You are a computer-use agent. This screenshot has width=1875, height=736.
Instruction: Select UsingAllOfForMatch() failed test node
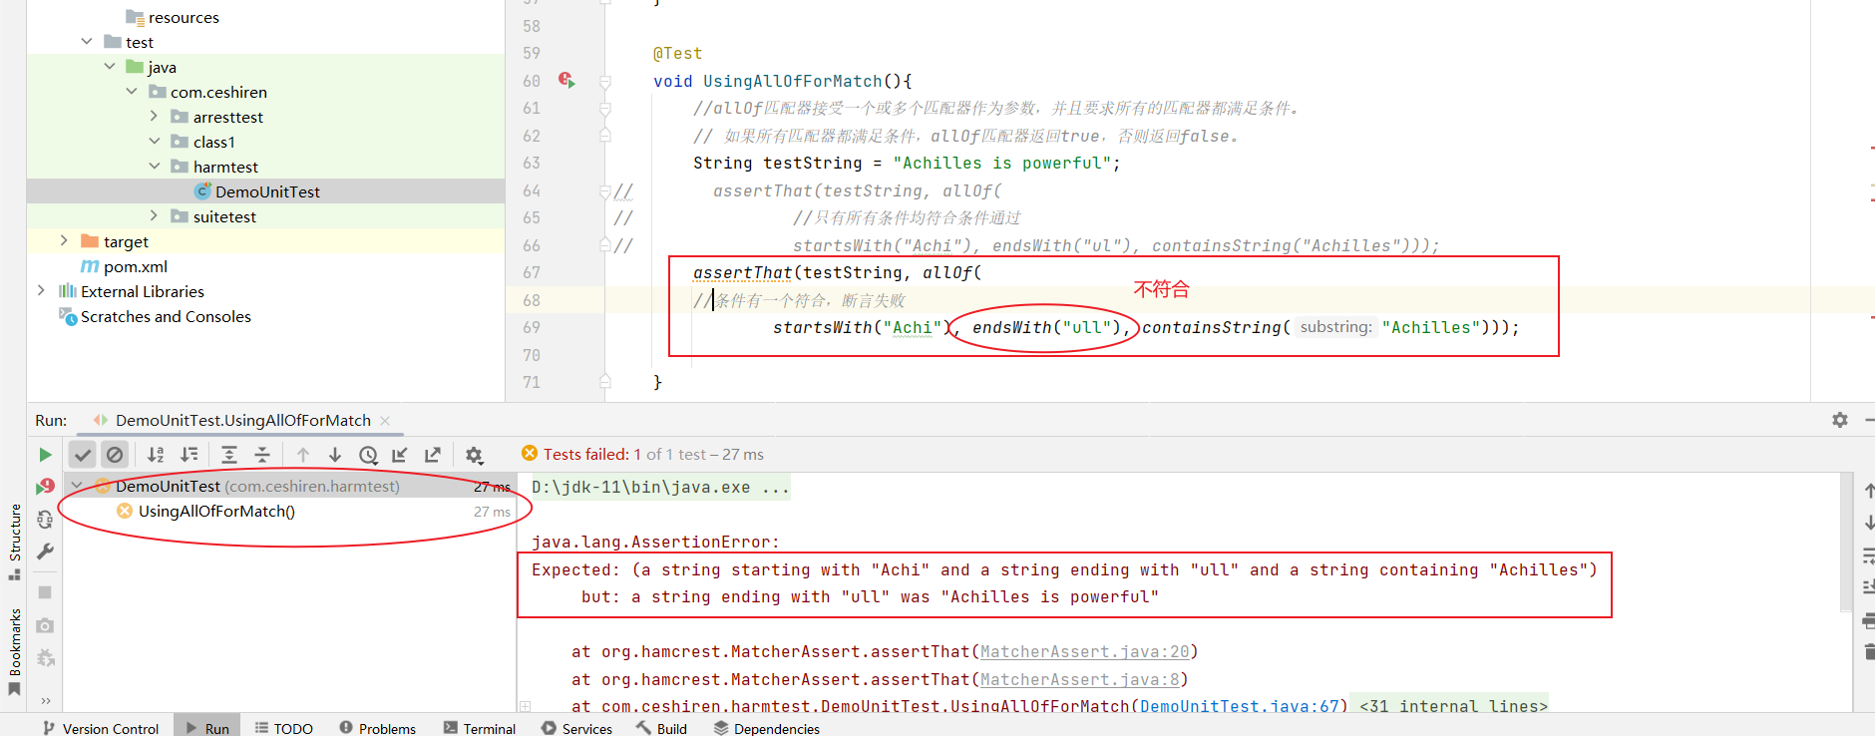click(x=216, y=512)
